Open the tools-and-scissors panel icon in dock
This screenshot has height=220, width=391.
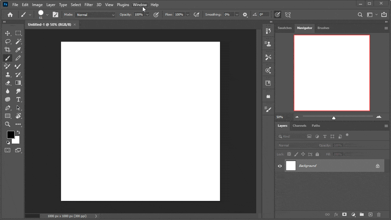(x=268, y=57)
